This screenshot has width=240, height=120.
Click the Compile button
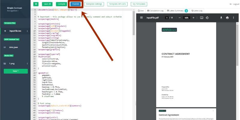[61, 4]
